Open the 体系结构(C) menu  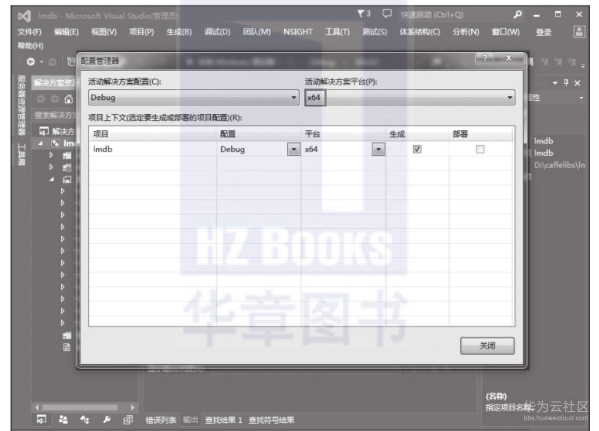pyautogui.click(x=420, y=32)
